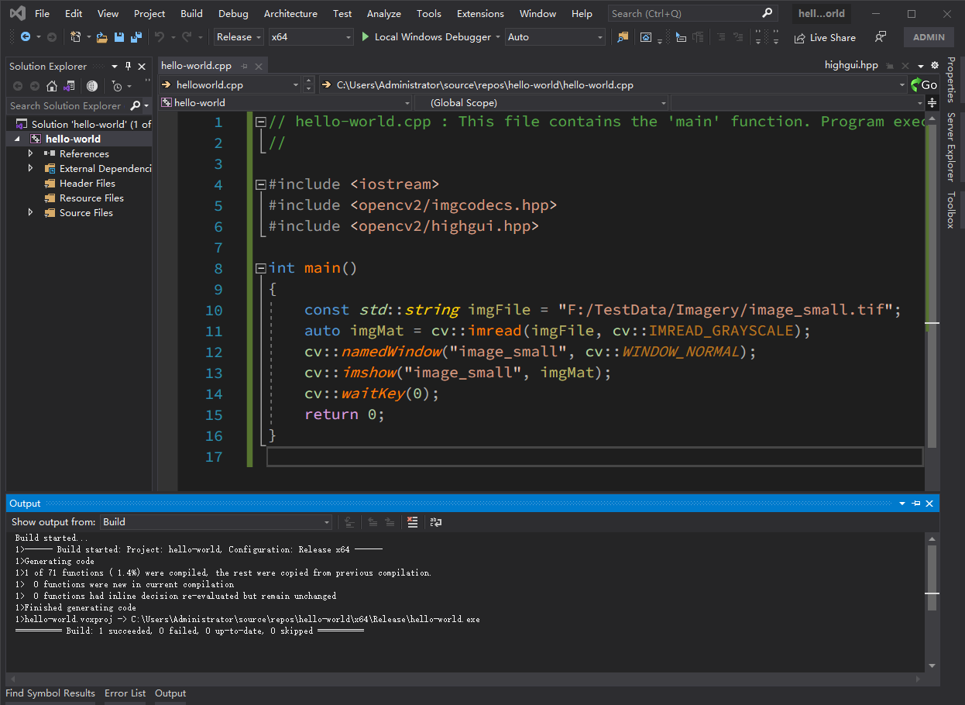
Task: Click the Save All toolbar icon
Action: [136, 37]
